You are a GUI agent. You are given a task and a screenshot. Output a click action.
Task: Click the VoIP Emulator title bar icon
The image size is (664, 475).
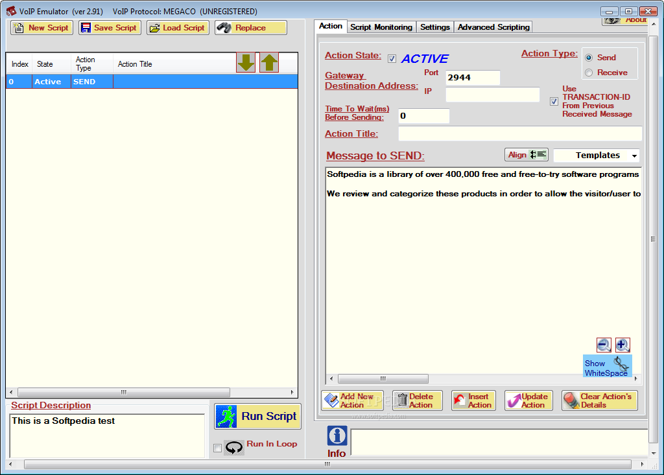pyautogui.click(x=11, y=12)
